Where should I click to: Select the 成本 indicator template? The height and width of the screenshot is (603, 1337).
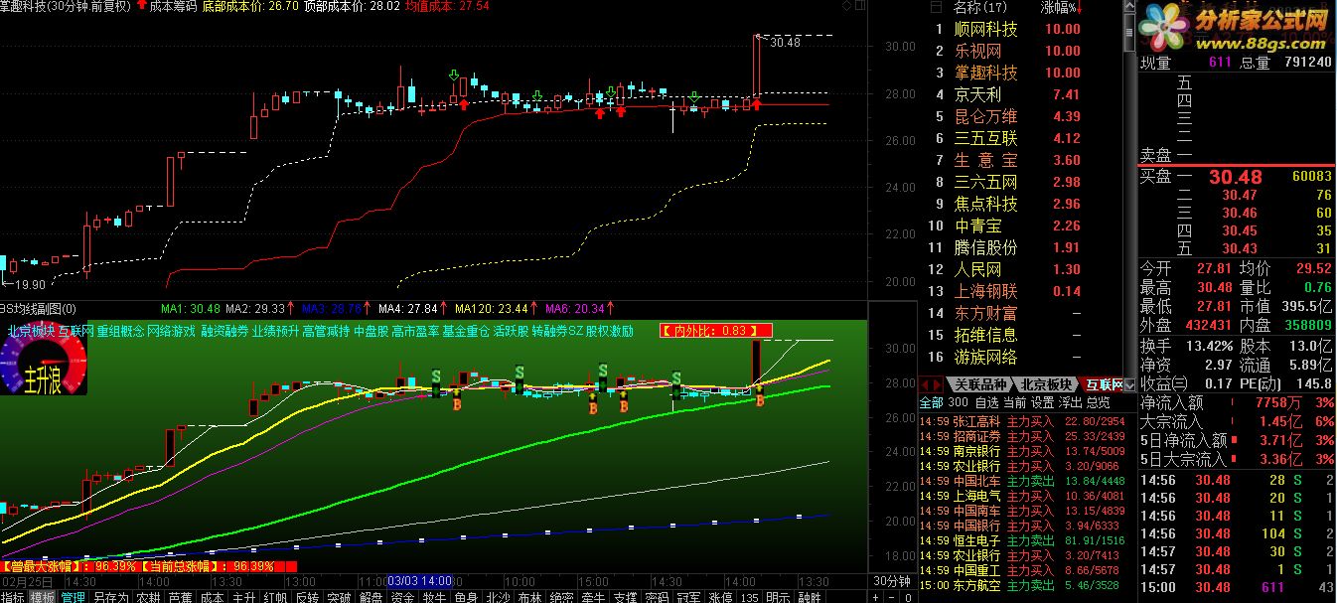(x=212, y=597)
